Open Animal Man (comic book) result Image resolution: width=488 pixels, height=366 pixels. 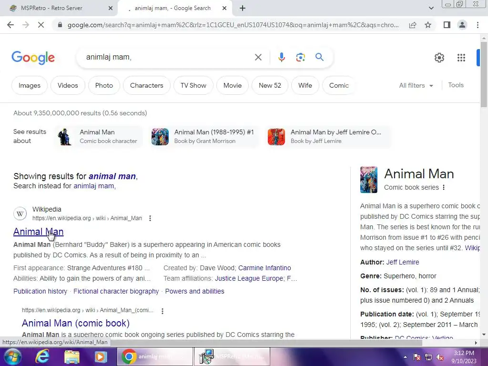point(76,323)
